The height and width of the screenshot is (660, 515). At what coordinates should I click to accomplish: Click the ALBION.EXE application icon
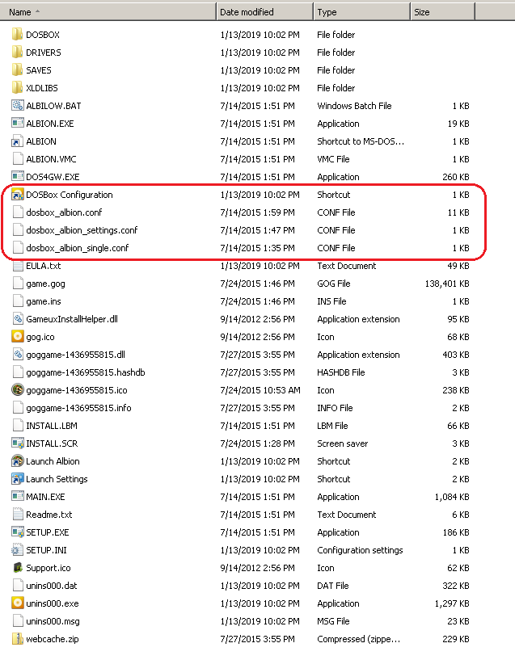[17, 124]
